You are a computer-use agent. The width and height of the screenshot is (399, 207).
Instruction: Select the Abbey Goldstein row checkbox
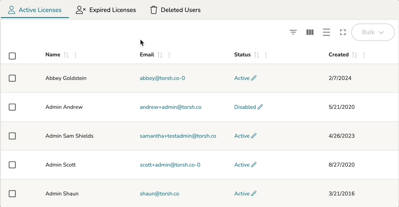tap(12, 78)
